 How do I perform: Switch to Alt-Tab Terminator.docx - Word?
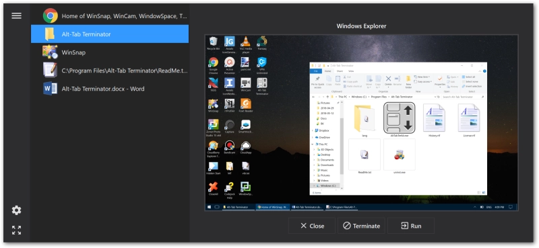click(110, 89)
